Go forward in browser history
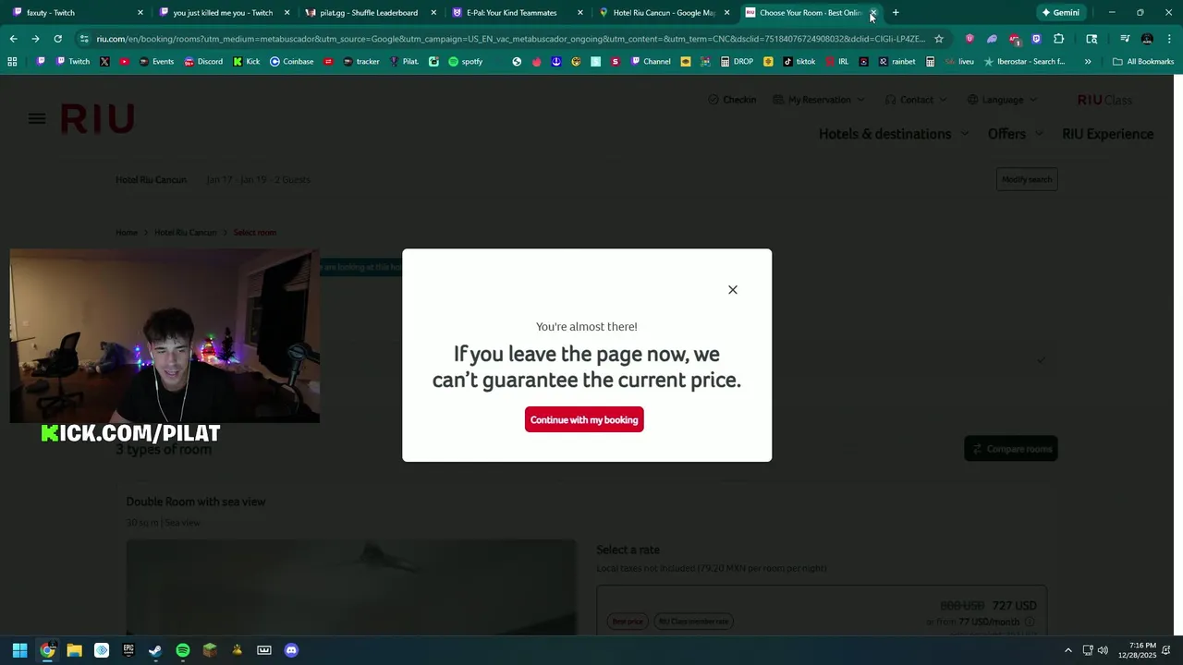 click(x=35, y=39)
